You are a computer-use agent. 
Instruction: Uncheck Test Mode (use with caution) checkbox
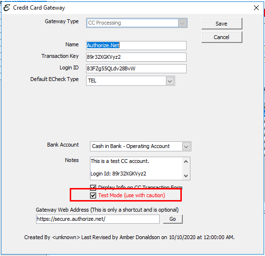pos(93,196)
